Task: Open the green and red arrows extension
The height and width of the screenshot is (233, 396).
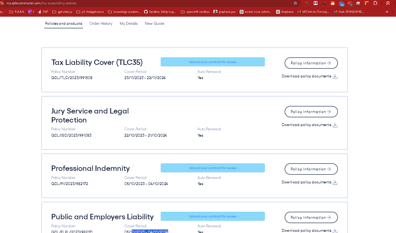Action: tap(307, 3)
